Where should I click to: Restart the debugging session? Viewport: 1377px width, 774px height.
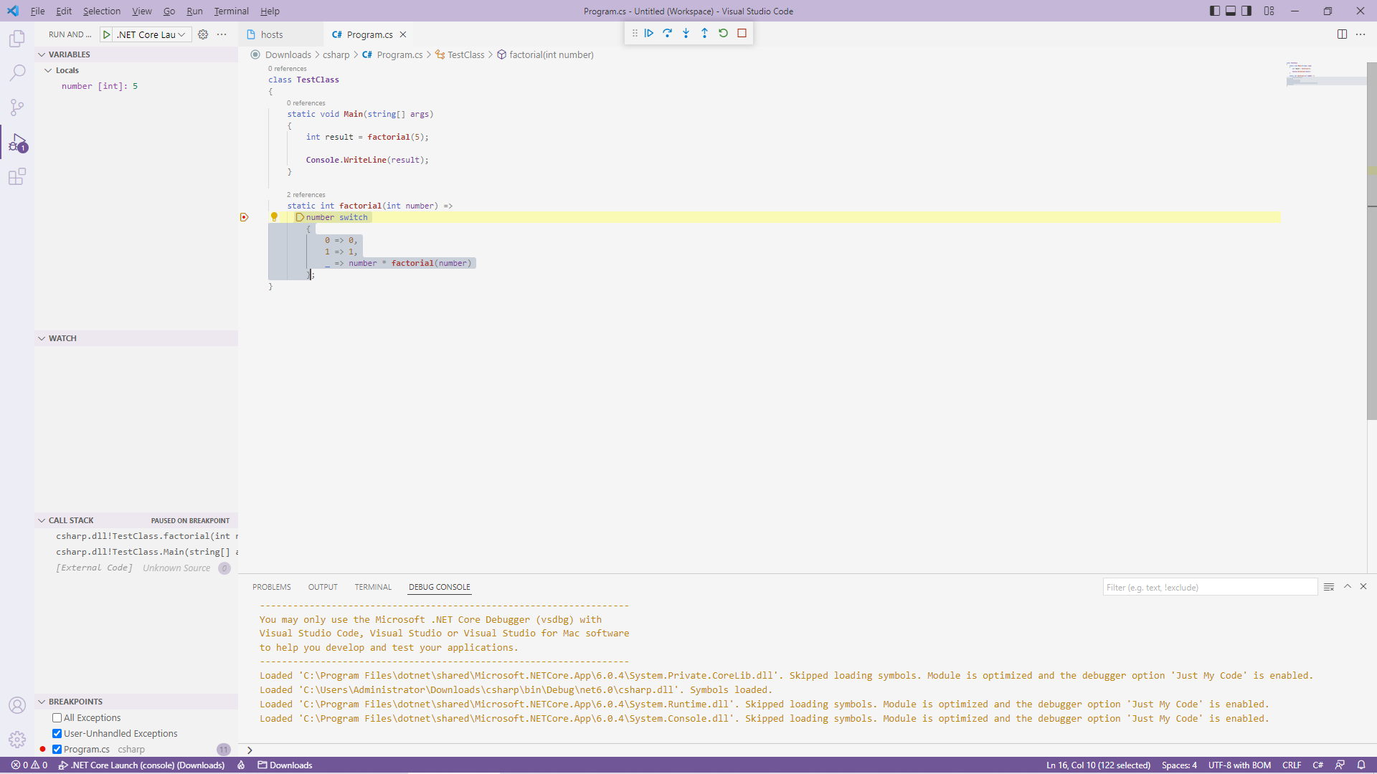click(723, 33)
